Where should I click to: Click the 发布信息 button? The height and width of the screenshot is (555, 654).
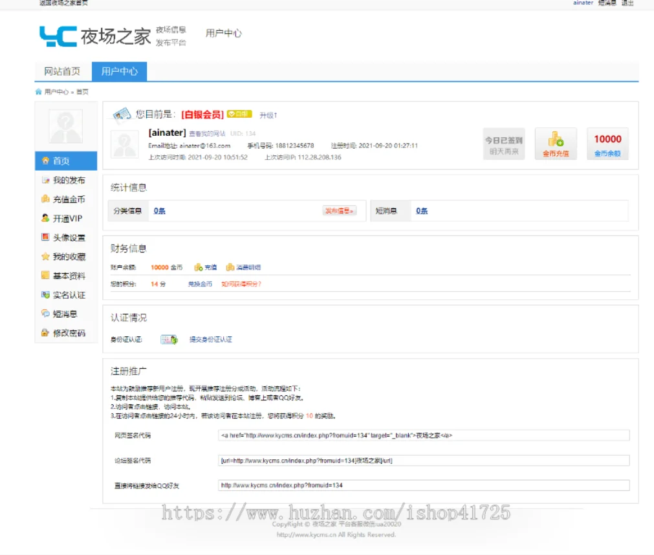point(340,211)
